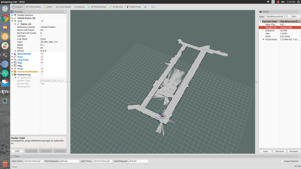Screen dimensions: 301x169
Task: Click the Grid Color swatch 209; 209; 214
Action: 42,42
